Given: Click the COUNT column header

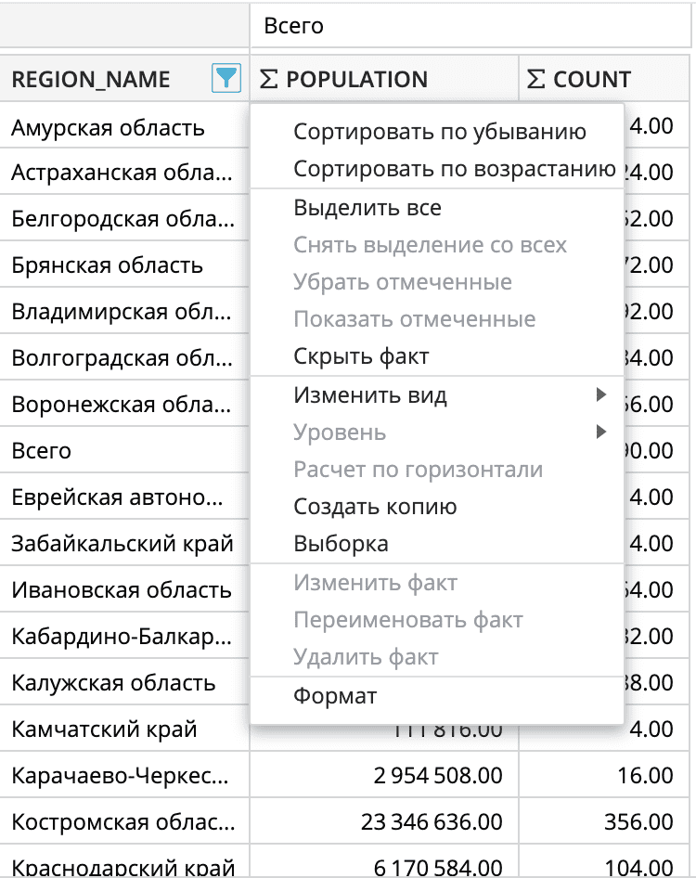Looking at the screenshot, I should [x=592, y=80].
